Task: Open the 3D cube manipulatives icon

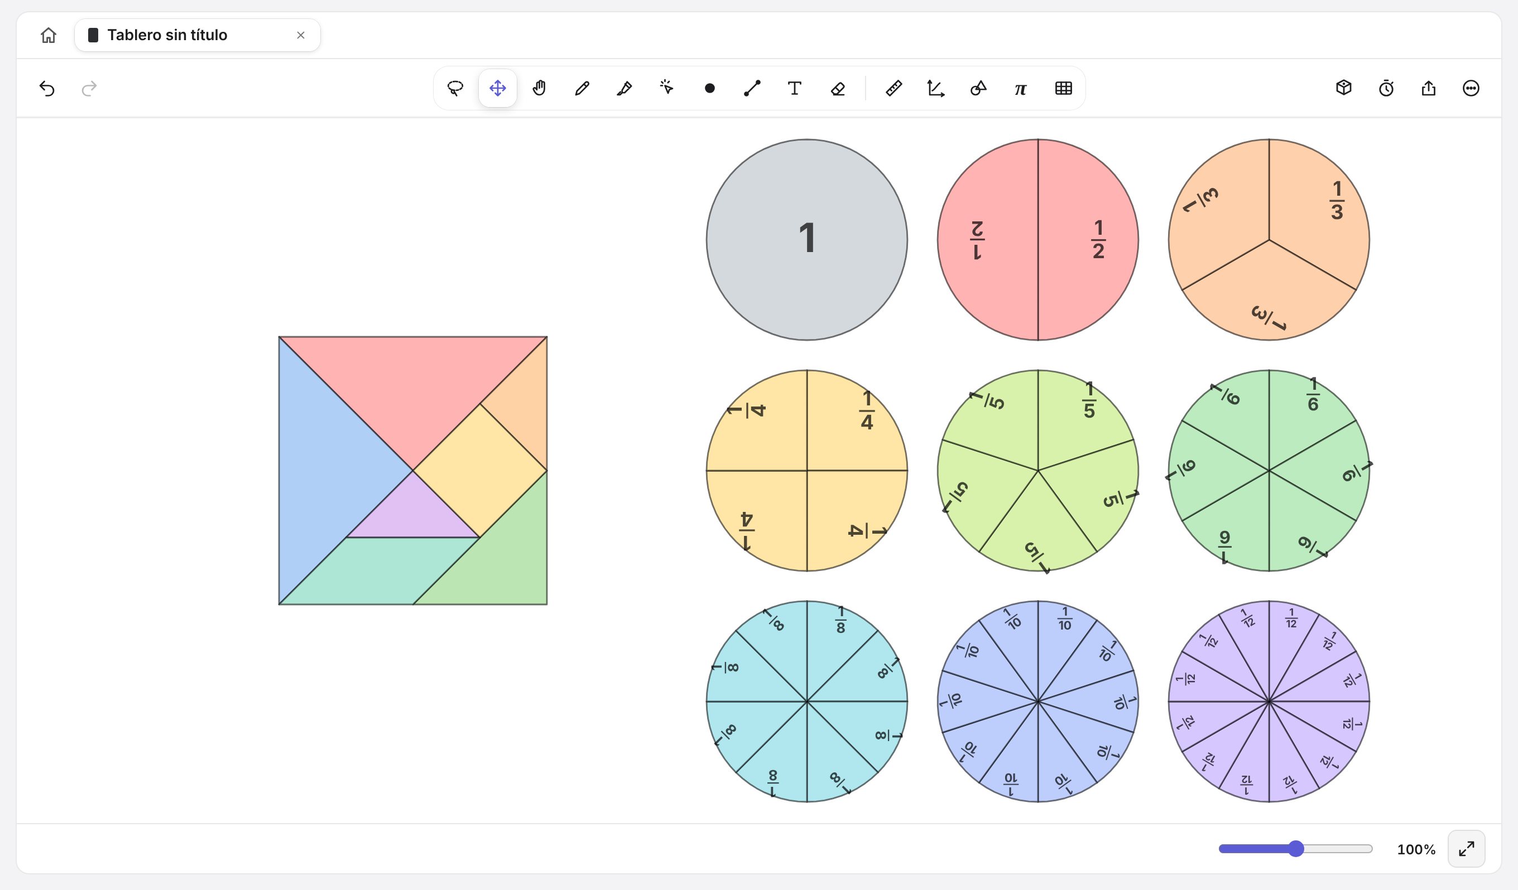Action: click(x=1344, y=89)
